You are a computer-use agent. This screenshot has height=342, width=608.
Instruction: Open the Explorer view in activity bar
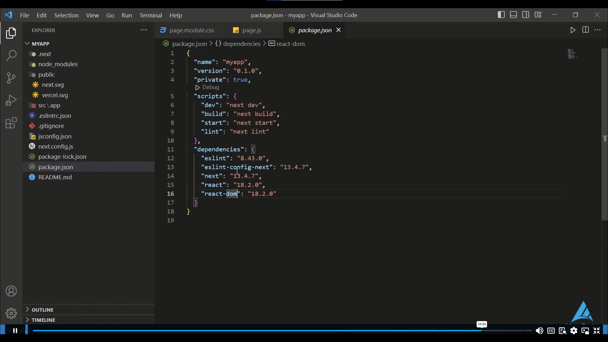(x=11, y=33)
